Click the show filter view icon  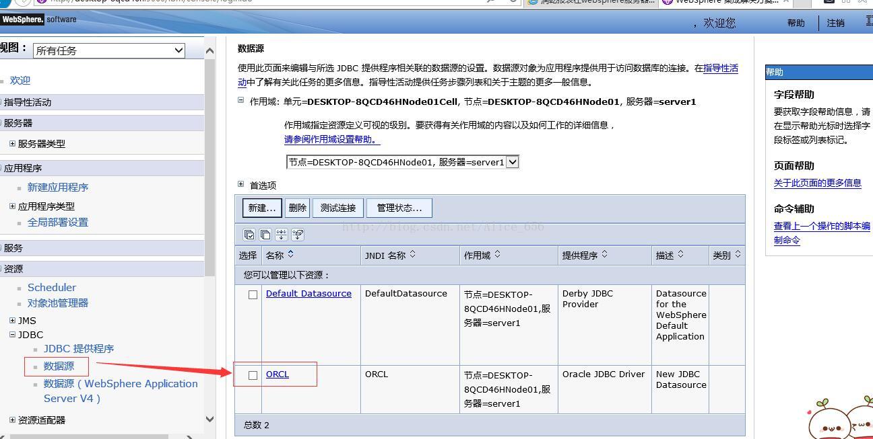pyautogui.click(x=282, y=235)
